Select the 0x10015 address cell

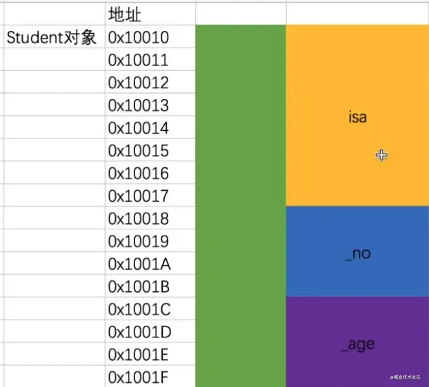point(150,151)
